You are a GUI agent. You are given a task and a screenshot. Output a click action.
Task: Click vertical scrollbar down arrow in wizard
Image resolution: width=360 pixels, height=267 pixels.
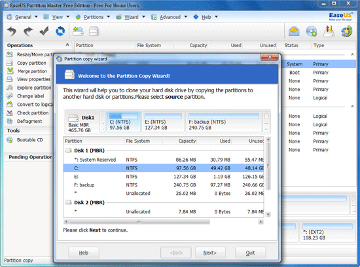pyautogui.click(x=268, y=215)
